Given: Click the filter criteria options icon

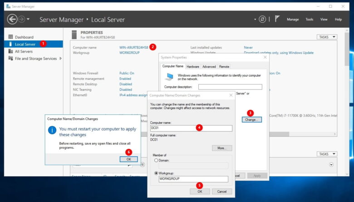Looking at the screenshot, I should click(x=142, y=164).
